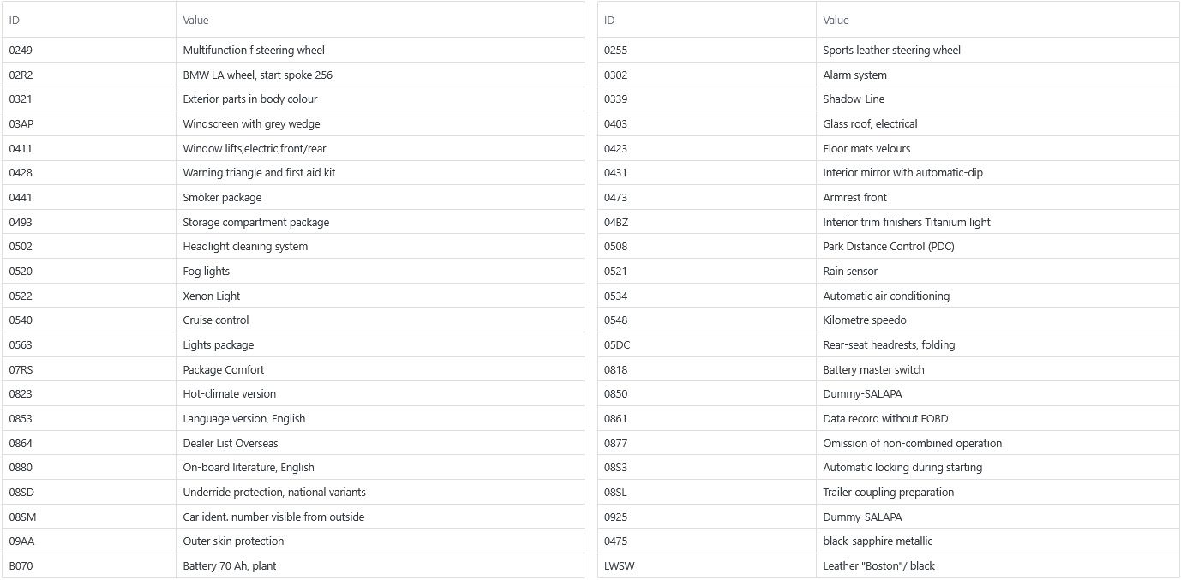The width and height of the screenshot is (1181, 580).
Task: Select the row with ID 0249
Action: click(293, 50)
